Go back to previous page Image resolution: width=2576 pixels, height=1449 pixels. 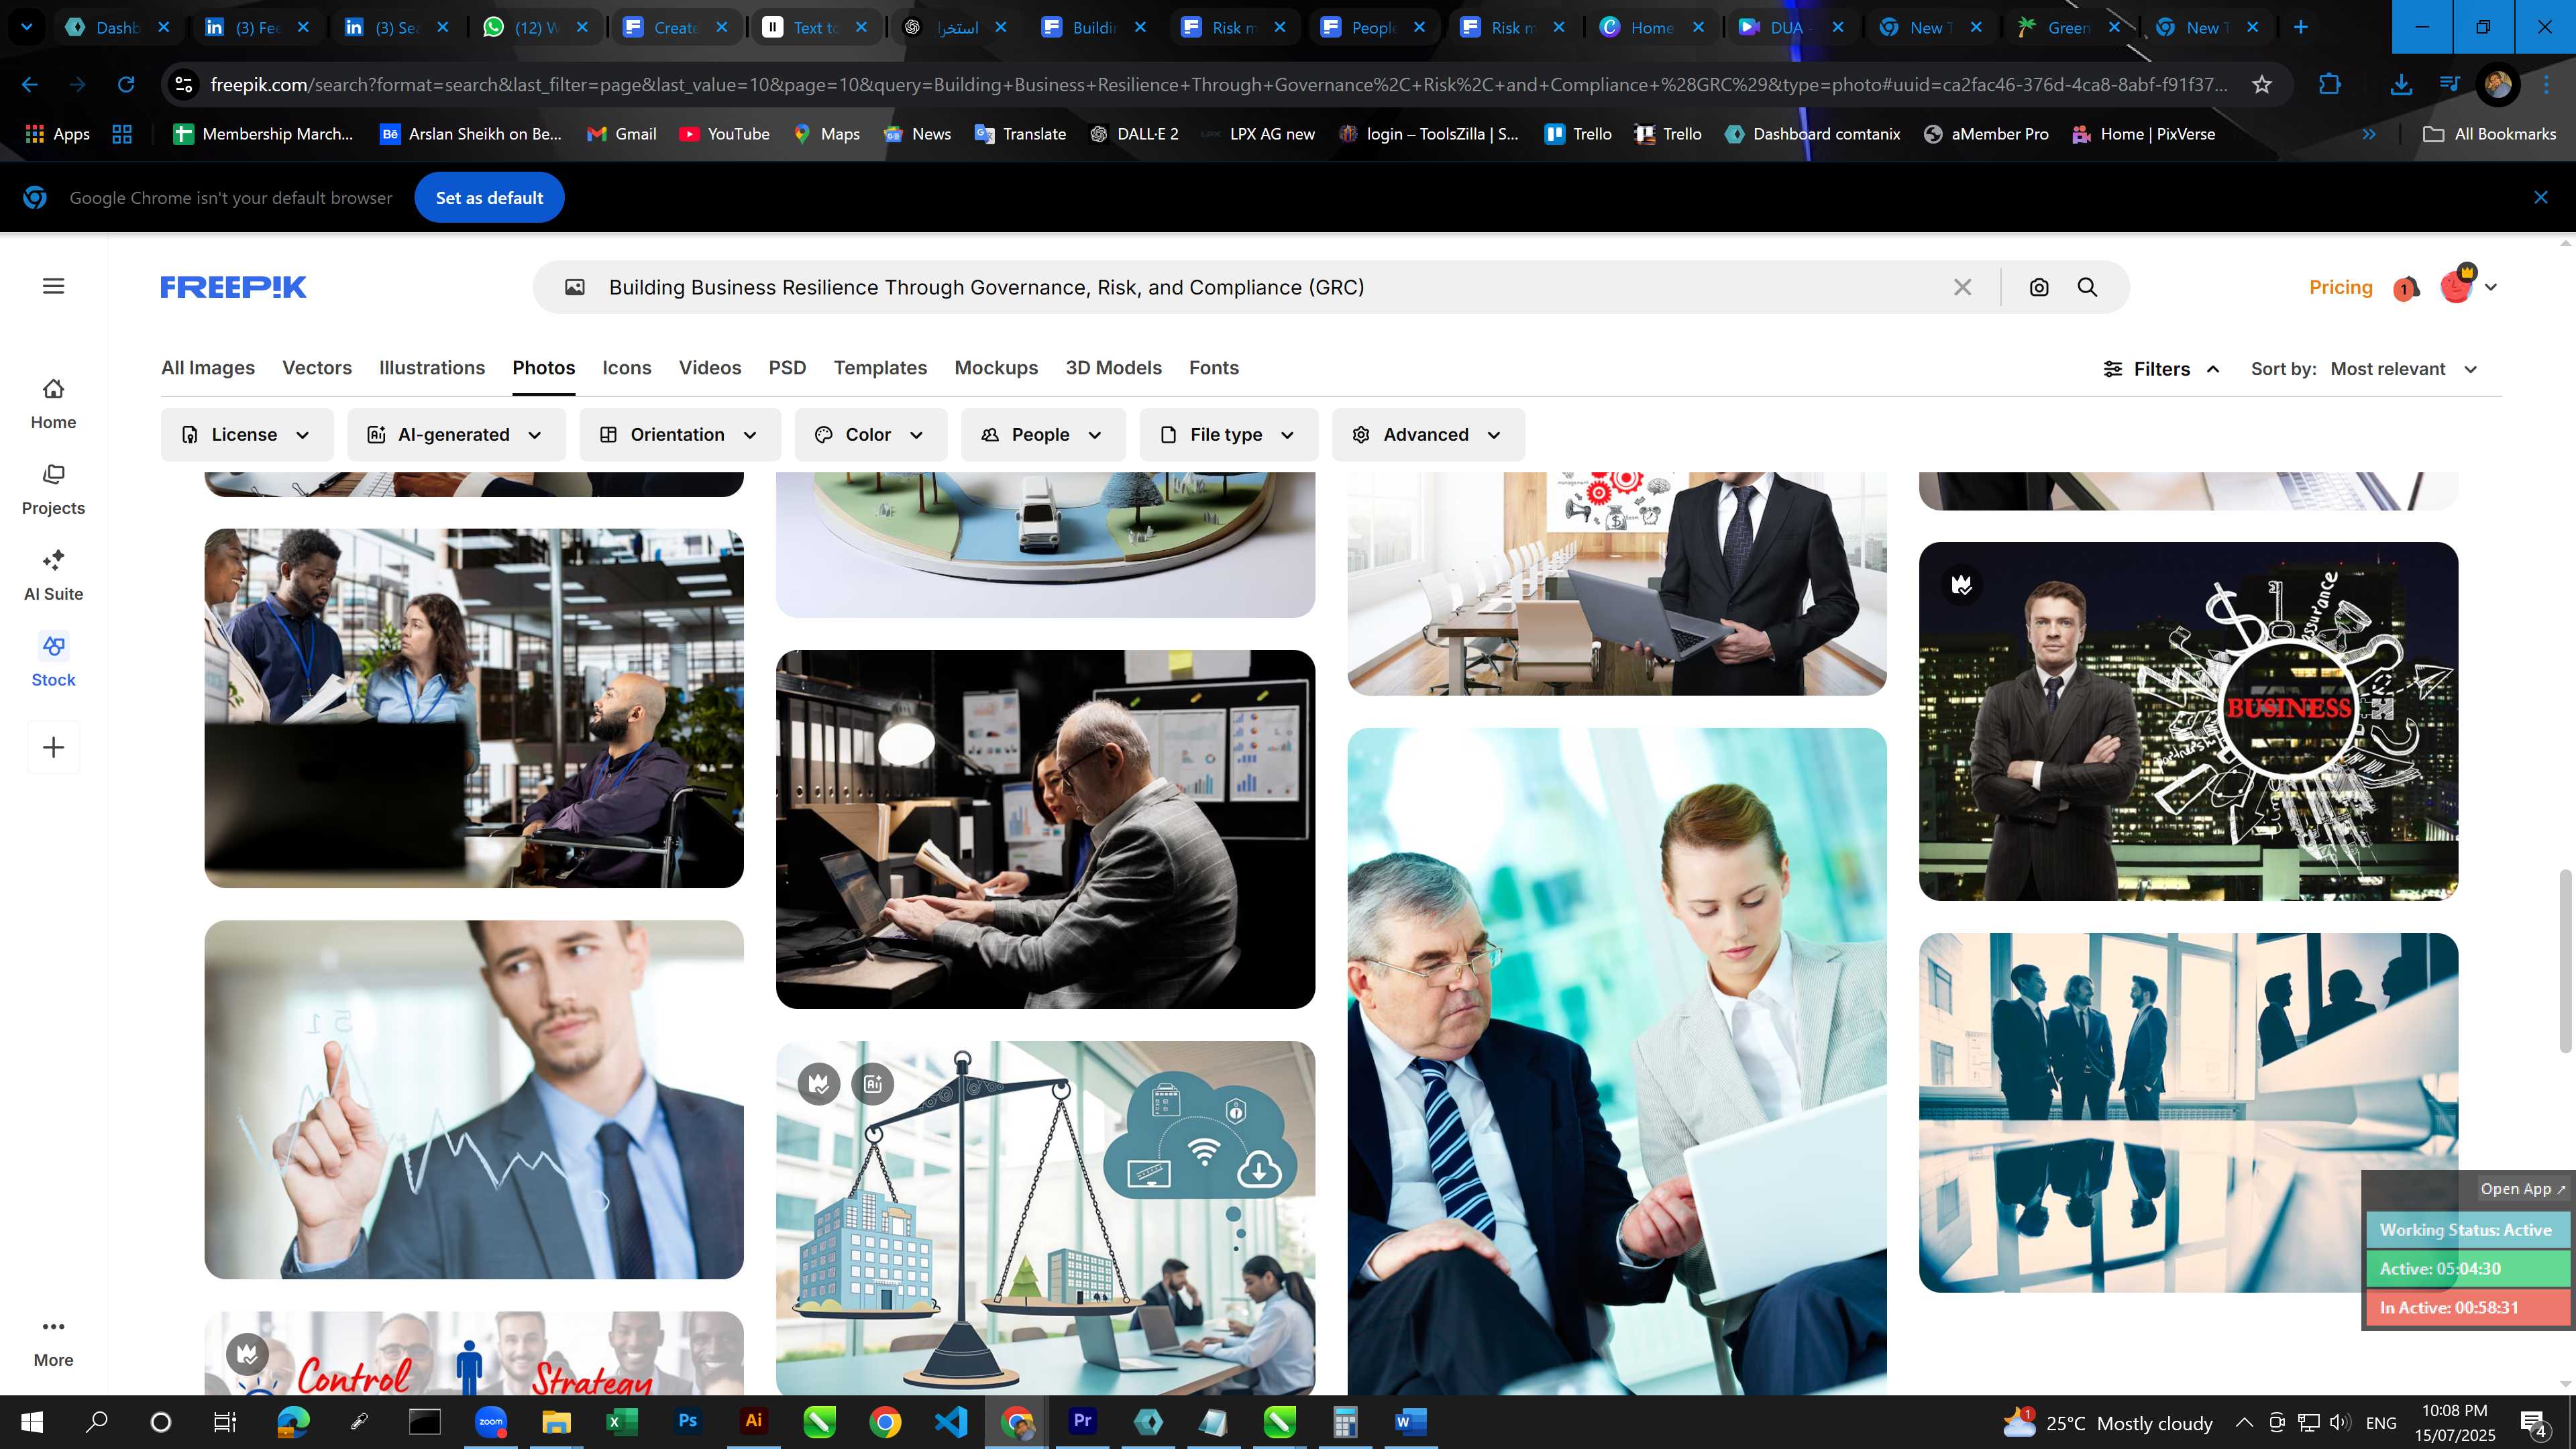(30, 85)
